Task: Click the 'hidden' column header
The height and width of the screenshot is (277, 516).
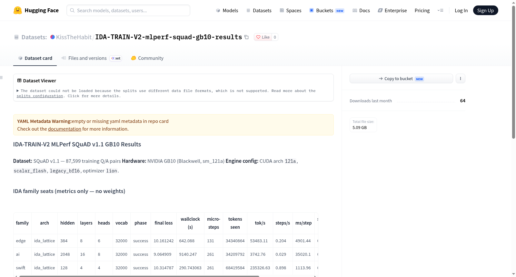Action: pos(67,223)
